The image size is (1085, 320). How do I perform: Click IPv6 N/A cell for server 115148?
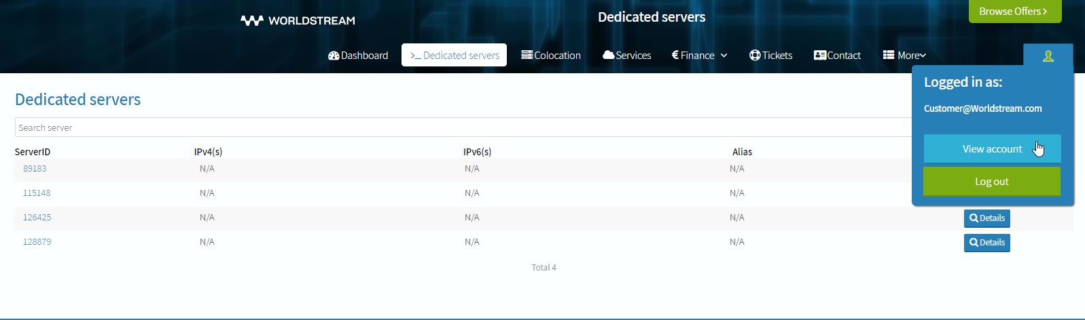click(x=472, y=193)
